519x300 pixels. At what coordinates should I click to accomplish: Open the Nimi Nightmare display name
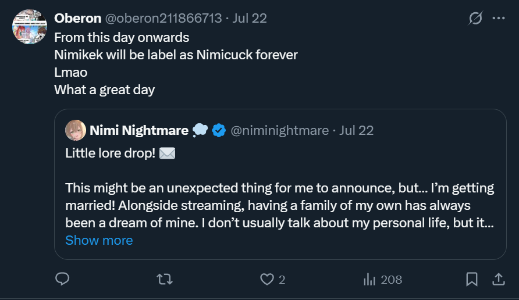coord(139,130)
